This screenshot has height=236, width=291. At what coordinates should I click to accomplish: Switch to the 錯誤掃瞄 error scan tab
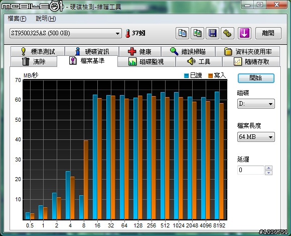(188, 51)
